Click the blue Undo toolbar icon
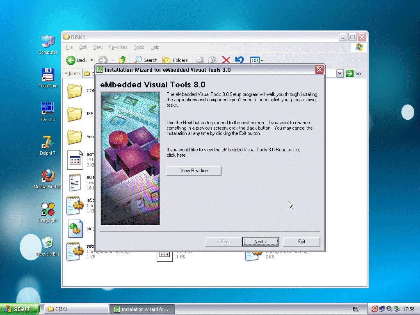Image resolution: width=420 pixels, height=315 pixels. 239,60
